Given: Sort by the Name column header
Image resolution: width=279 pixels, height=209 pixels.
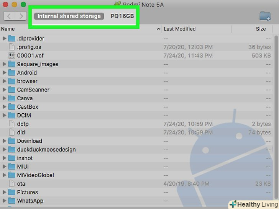Looking at the screenshot, I should pos(81,29).
